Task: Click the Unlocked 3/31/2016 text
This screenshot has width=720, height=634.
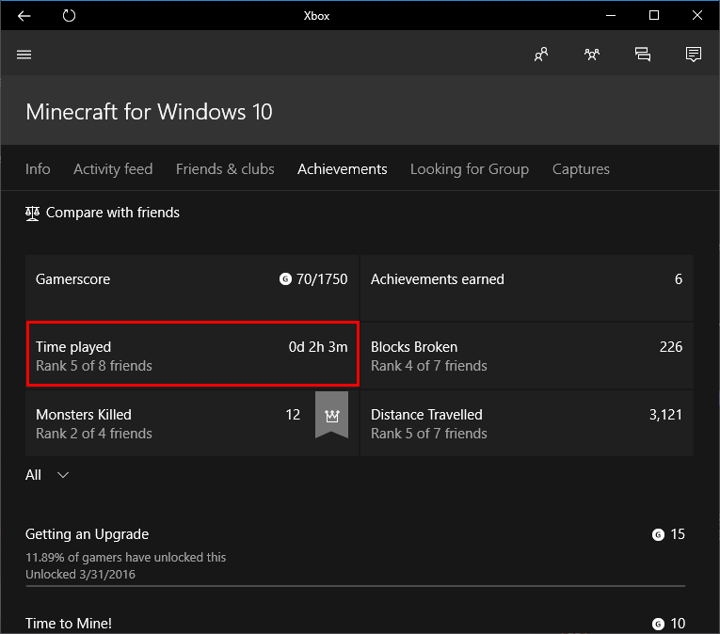Action: point(80,575)
